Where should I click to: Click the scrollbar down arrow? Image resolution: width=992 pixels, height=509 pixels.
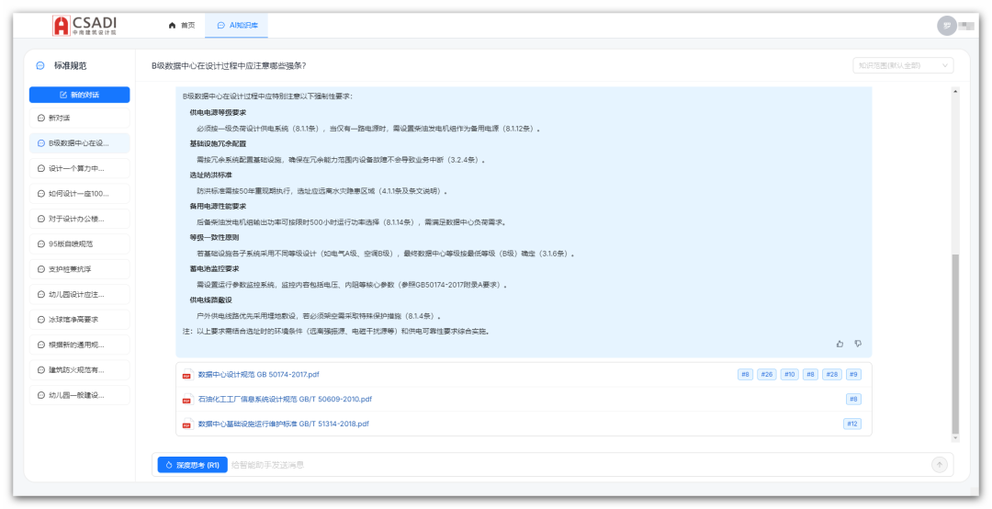pyautogui.click(x=955, y=438)
